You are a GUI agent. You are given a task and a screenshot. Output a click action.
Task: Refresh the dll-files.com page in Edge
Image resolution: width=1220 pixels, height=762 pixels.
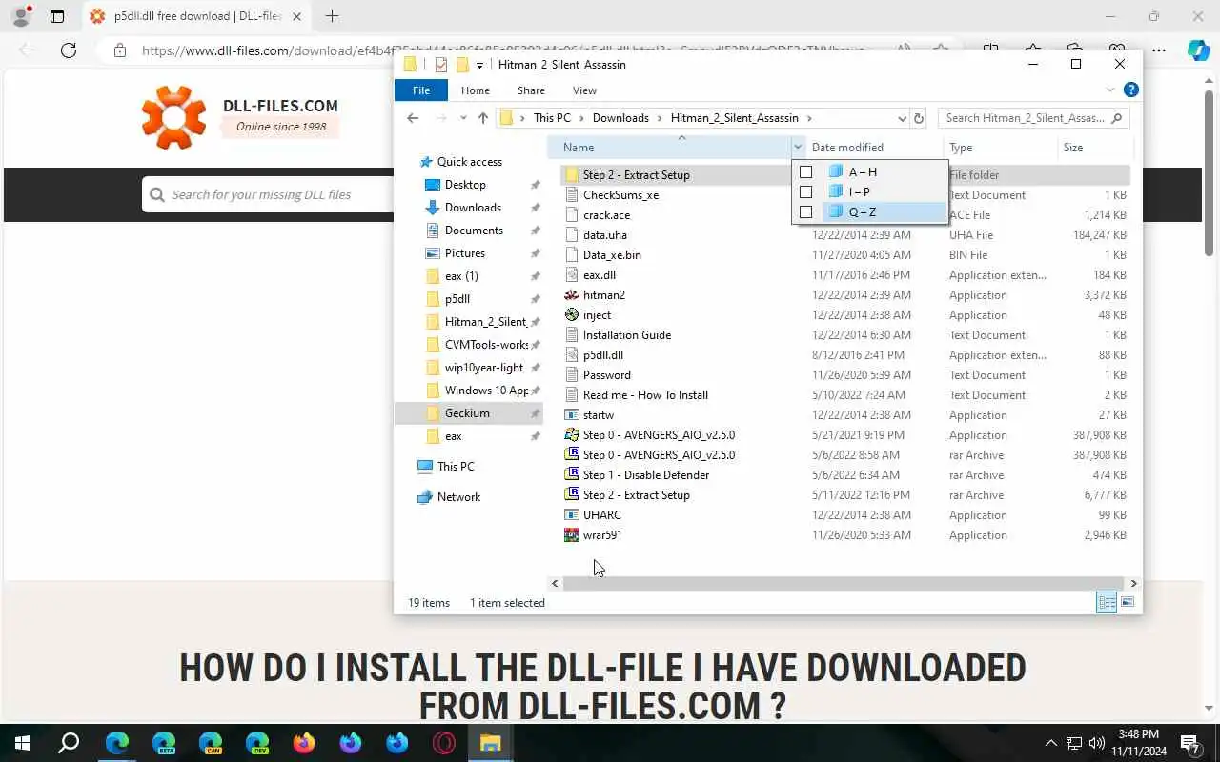[69, 50]
